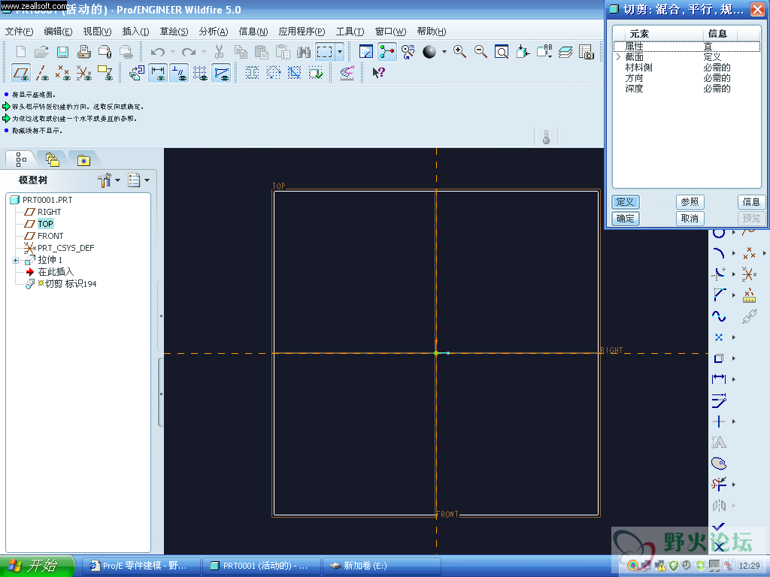770x577 pixels.
Task: Click the binoculars Find icon
Action: click(304, 52)
